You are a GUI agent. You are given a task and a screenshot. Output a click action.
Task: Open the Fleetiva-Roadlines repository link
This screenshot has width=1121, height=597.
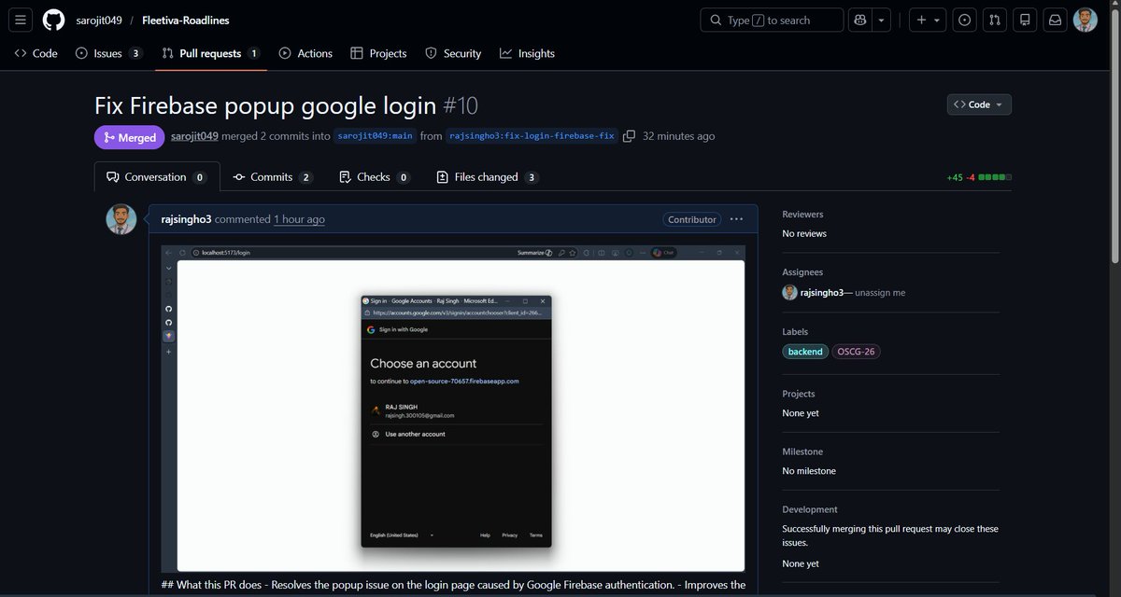(x=186, y=20)
